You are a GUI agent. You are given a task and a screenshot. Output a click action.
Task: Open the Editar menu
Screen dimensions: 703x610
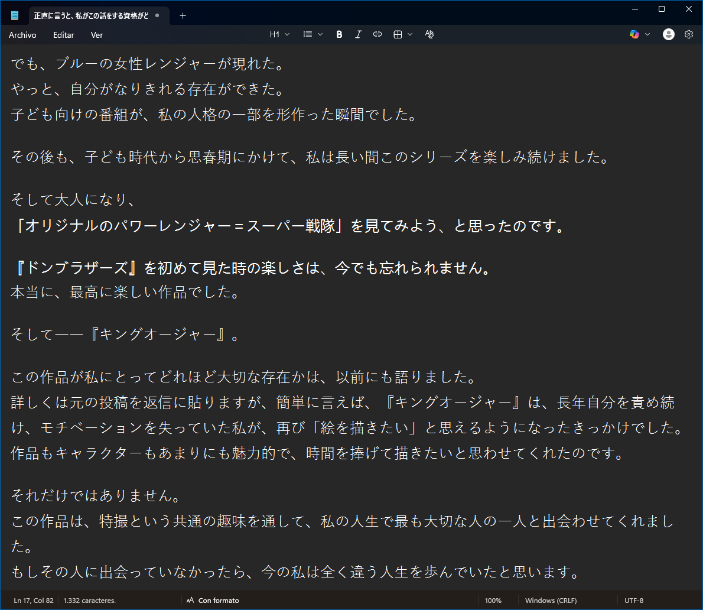63,34
